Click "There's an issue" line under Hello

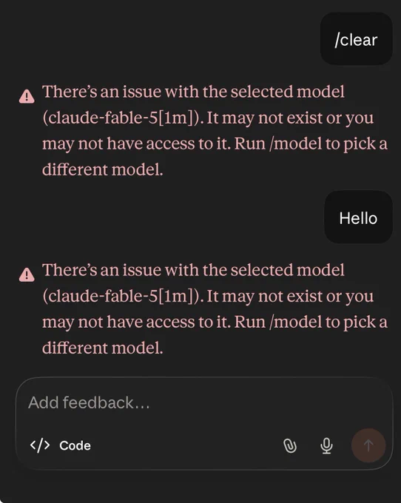(193, 270)
